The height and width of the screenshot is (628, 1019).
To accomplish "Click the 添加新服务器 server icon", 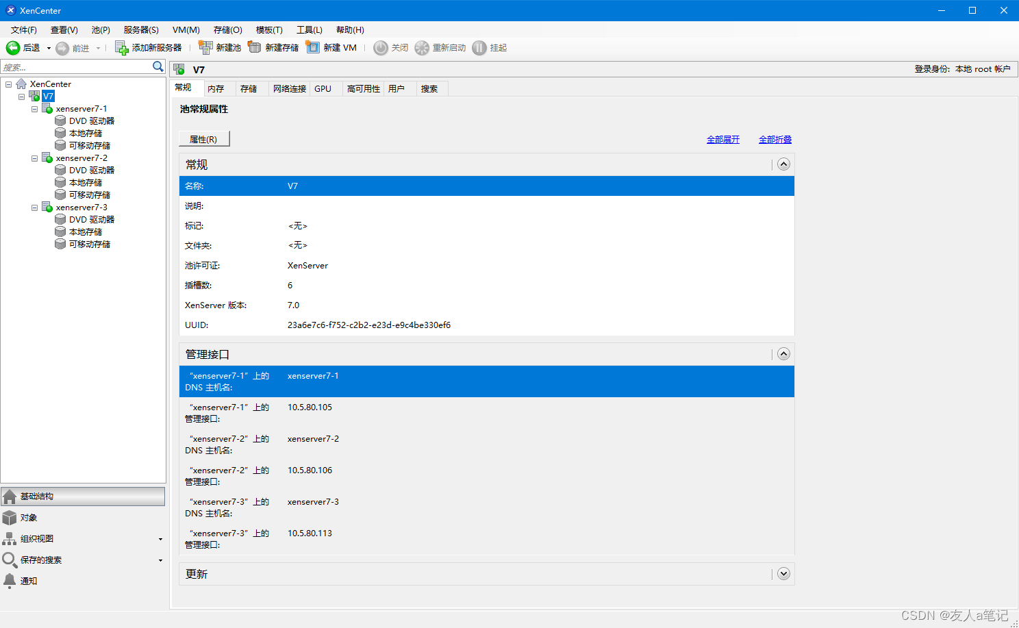I will tap(121, 47).
